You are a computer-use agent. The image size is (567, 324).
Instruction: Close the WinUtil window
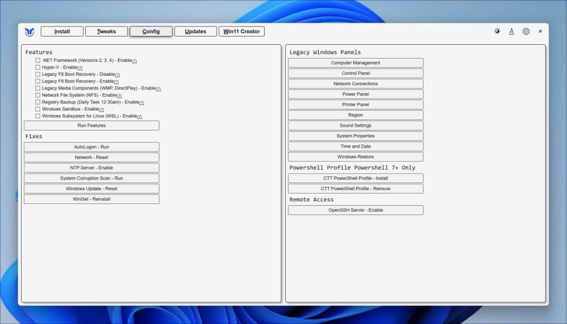(540, 32)
